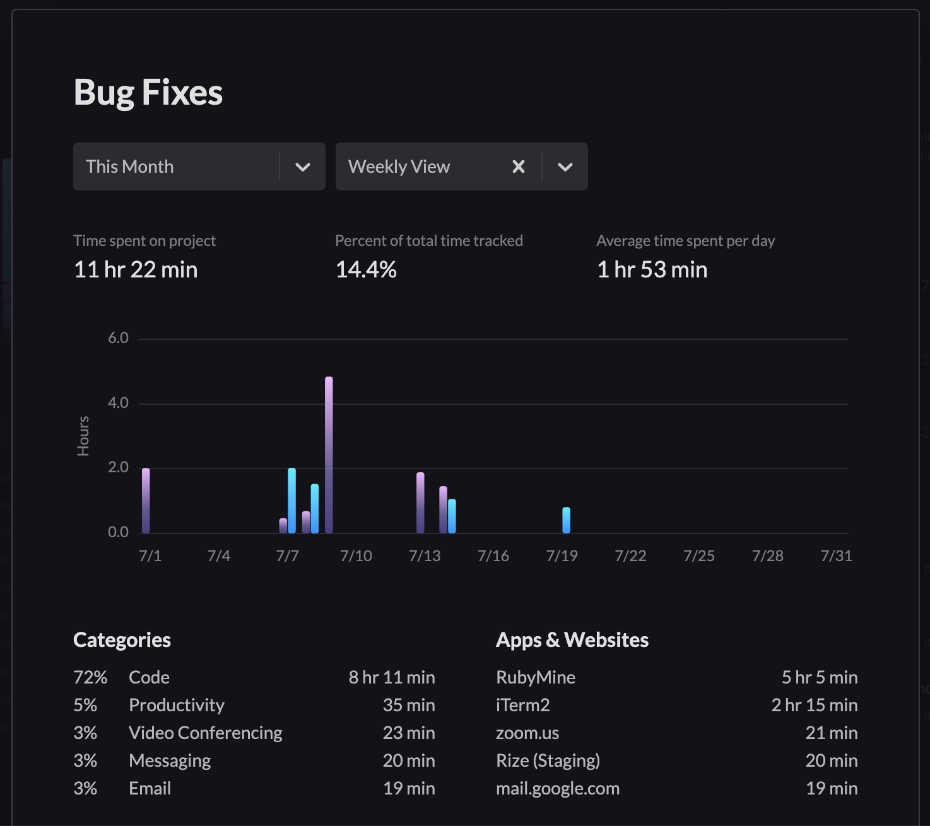Open the zoom.us website entry
This screenshot has height=826, width=930.
tap(528, 733)
